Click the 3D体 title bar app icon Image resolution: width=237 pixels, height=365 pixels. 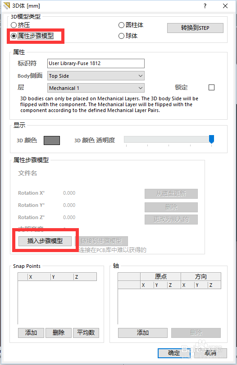[x=7, y=6]
